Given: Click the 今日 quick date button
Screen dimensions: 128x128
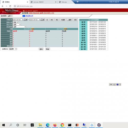Looking at the screenshot, I should click(x=47, y=20).
